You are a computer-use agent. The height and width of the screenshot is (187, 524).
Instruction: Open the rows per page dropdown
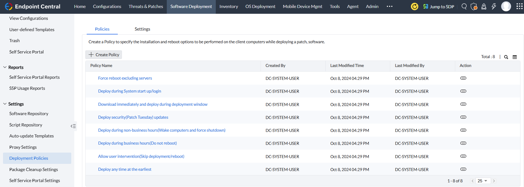tap(482, 181)
